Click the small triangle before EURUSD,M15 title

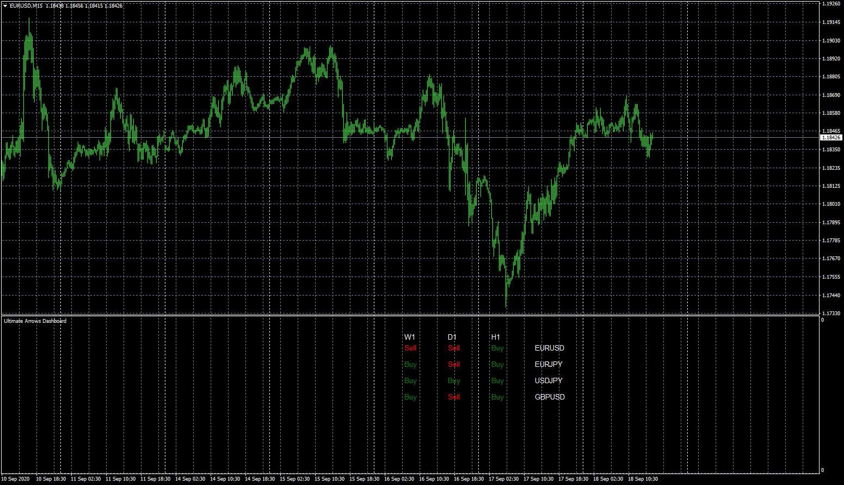tap(5, 5)
